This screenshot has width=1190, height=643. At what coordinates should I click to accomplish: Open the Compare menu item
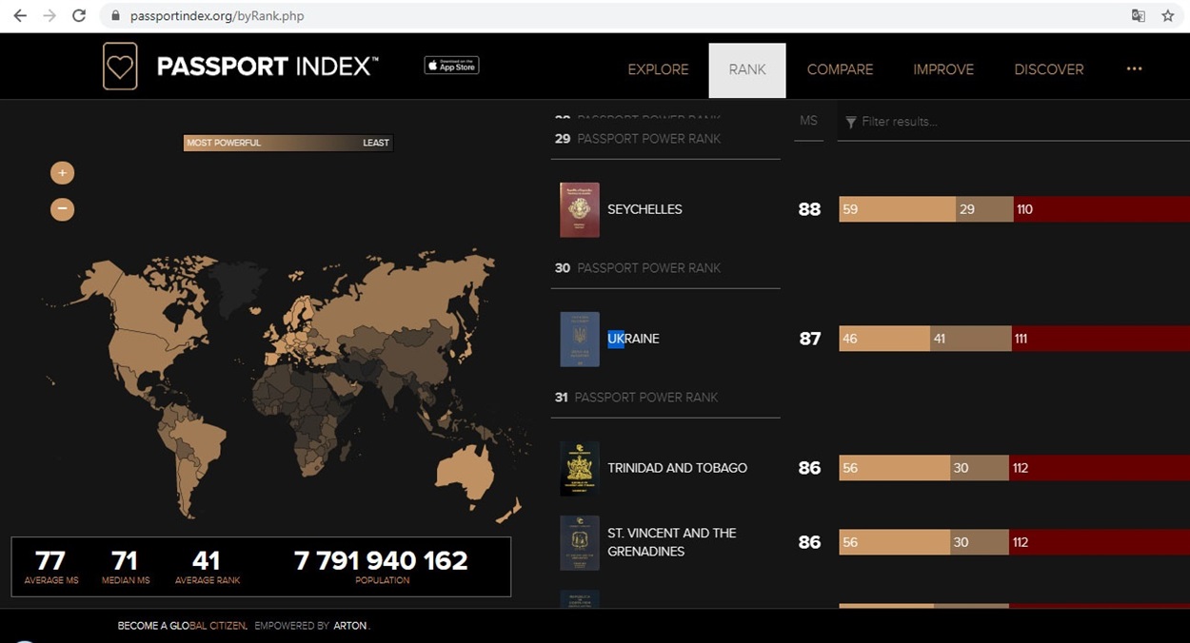pos(840,69)
